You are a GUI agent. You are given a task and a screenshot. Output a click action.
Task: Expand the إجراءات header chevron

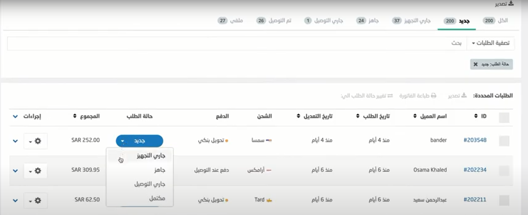tap(15, 116)
